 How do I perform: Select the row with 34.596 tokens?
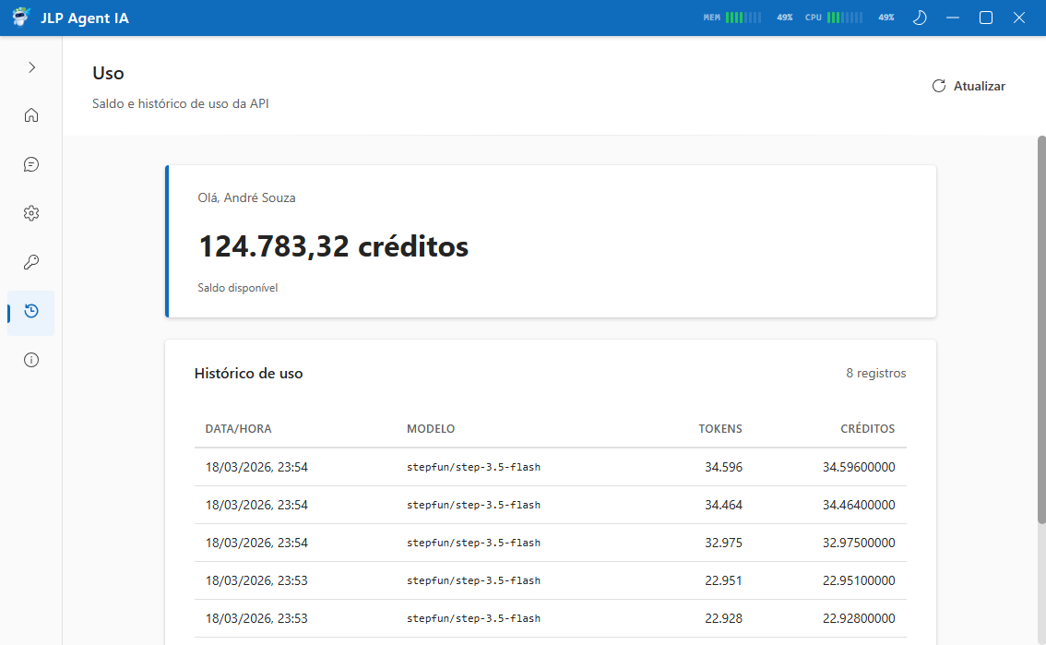tap(550, 468)
